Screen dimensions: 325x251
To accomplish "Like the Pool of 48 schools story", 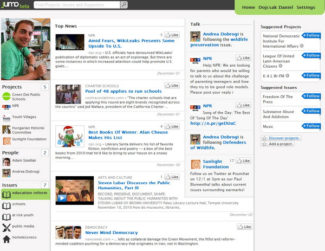I will (172, 85).
